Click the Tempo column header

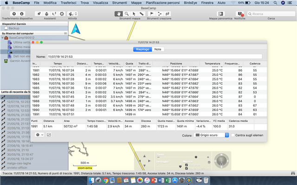58,64
